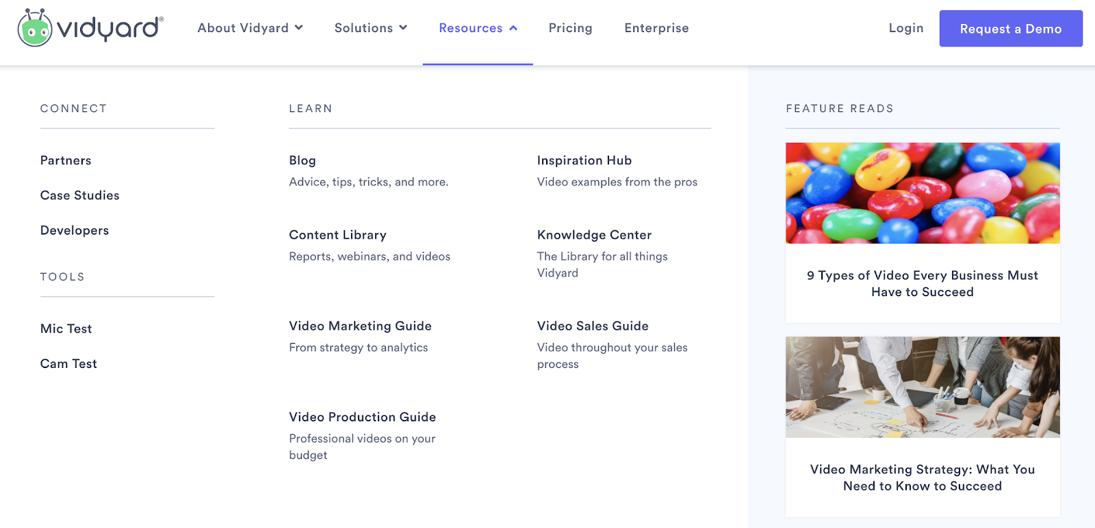Read '9 Types of Video Every Business' article
1095x528 pixels.
pyautogui.click(x=923, y=284)
